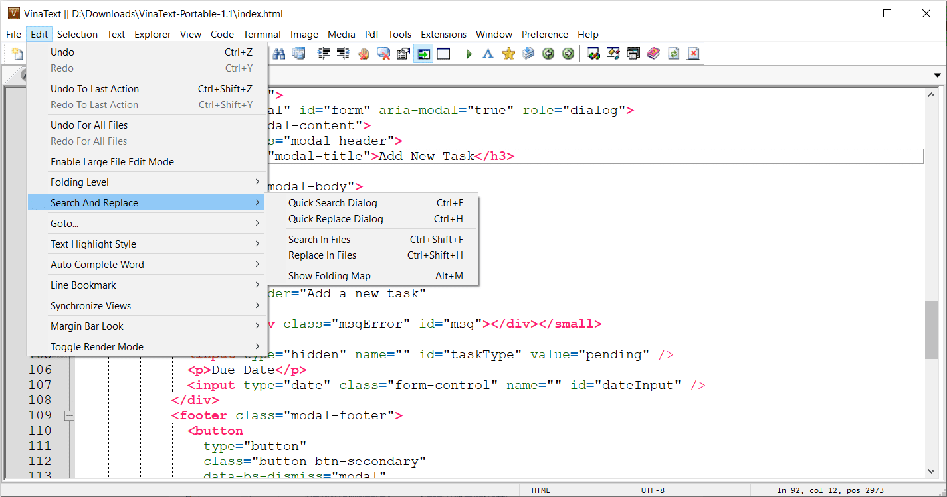Toggle the highlighted green-arrow panel icon
Image resolution: width=947 pixels, height=497 pixels.
(423, 54)
